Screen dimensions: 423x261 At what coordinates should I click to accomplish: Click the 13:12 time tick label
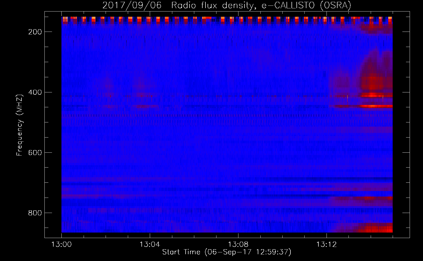327,245
